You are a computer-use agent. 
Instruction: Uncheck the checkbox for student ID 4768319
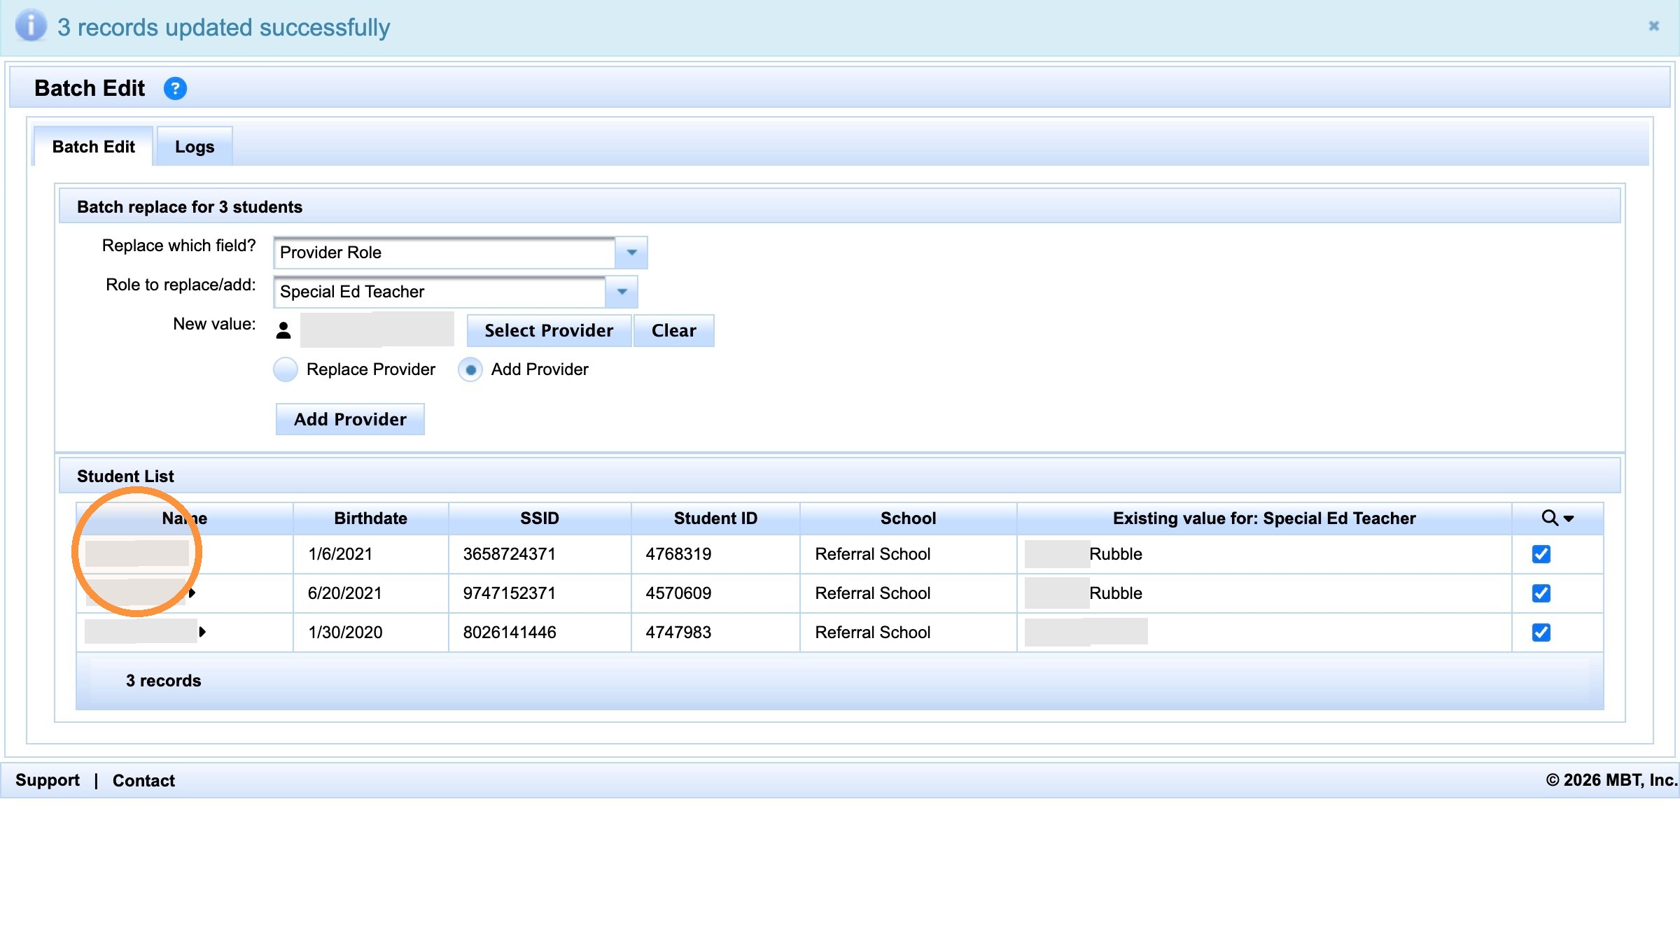[x=1541, y=554]
